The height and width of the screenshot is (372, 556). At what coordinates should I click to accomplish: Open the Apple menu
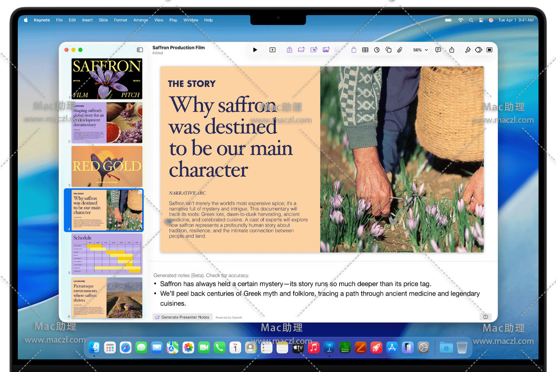pyautogui.click(x=26, y=20)
